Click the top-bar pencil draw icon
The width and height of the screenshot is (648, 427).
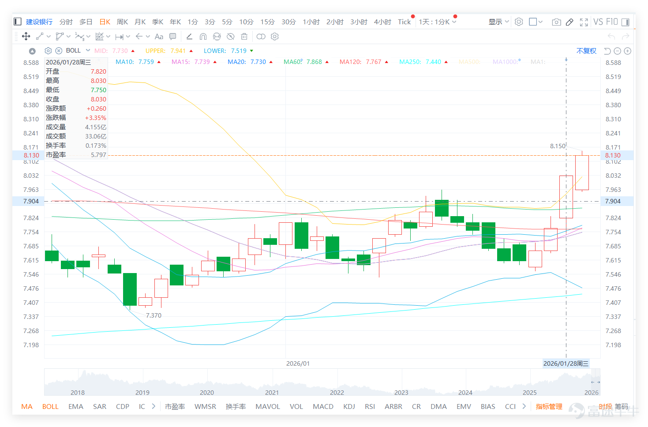(570, 22)
